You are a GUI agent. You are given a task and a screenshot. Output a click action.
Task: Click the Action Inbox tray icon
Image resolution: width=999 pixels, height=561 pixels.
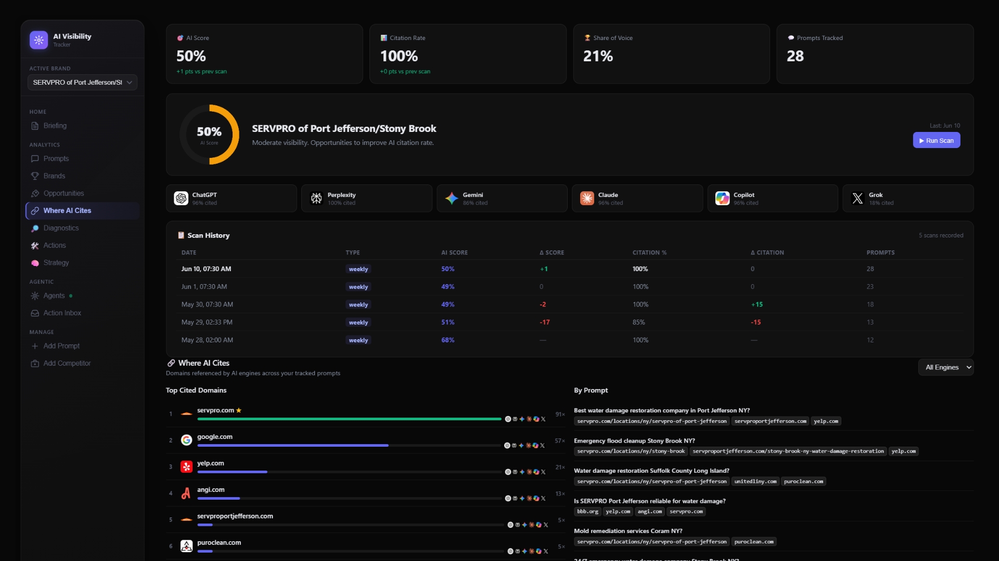point(35,313)
